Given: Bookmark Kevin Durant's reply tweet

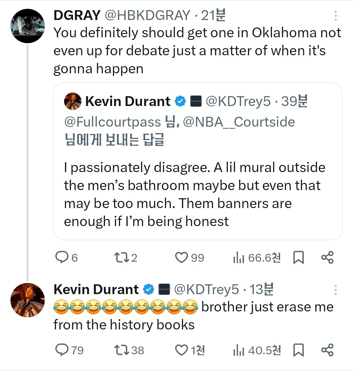Looking at the screenshot, I should click(298, 350).
